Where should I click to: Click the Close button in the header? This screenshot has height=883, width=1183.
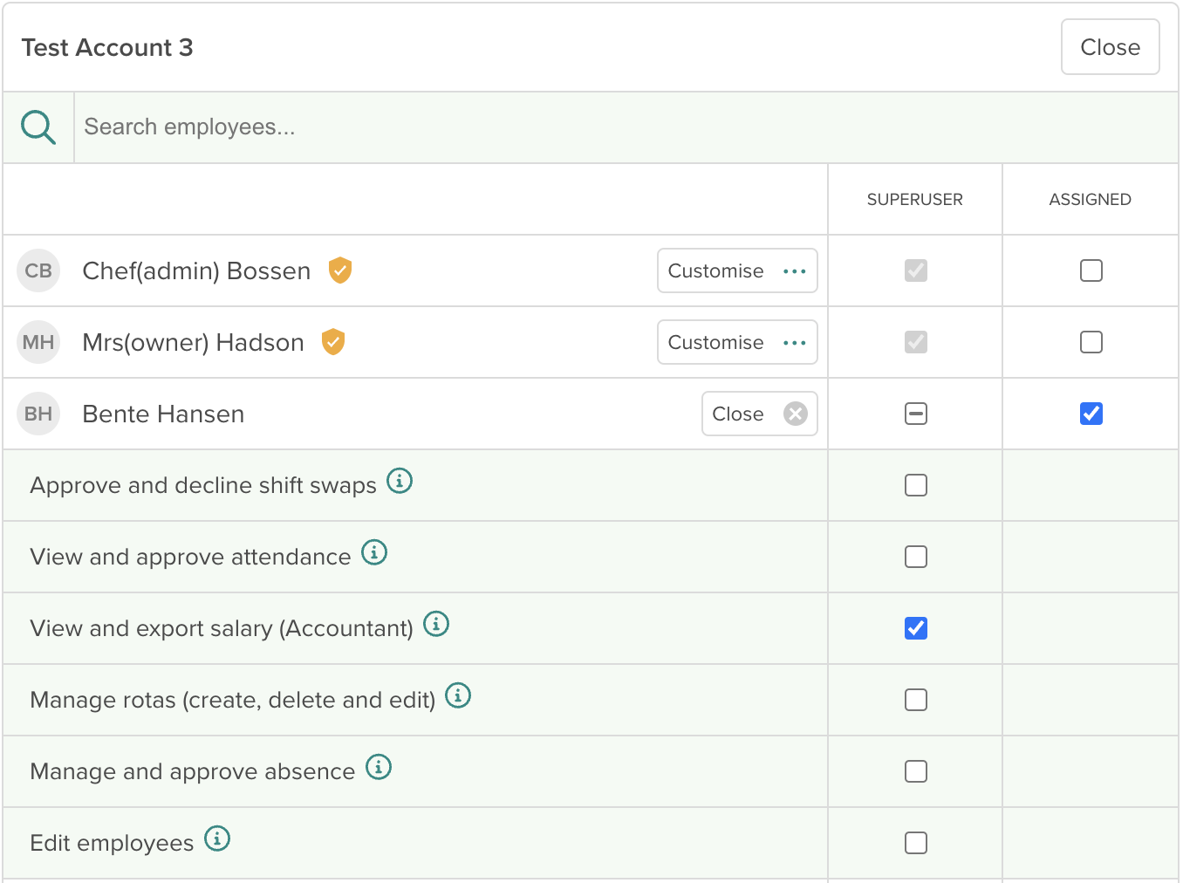[1110, 47]
